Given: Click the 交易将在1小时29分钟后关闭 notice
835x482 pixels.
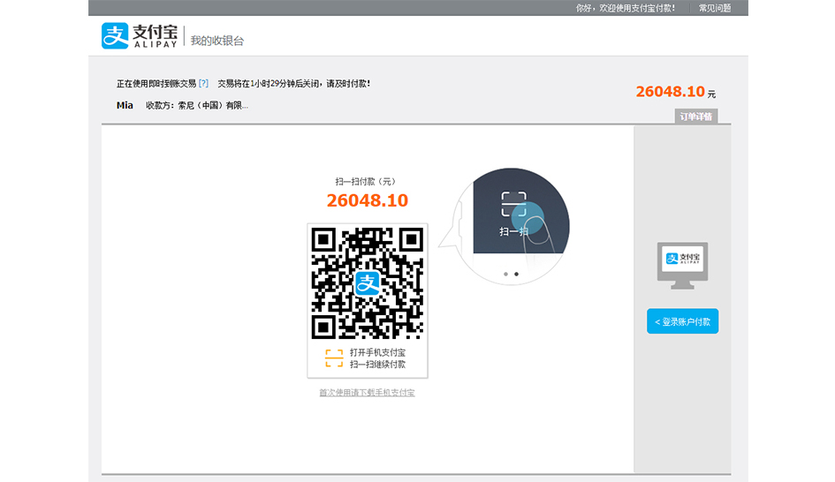Looking at the screenshot, I should click(x=269, y=84).
